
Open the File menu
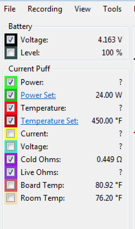tap(10, 9)
